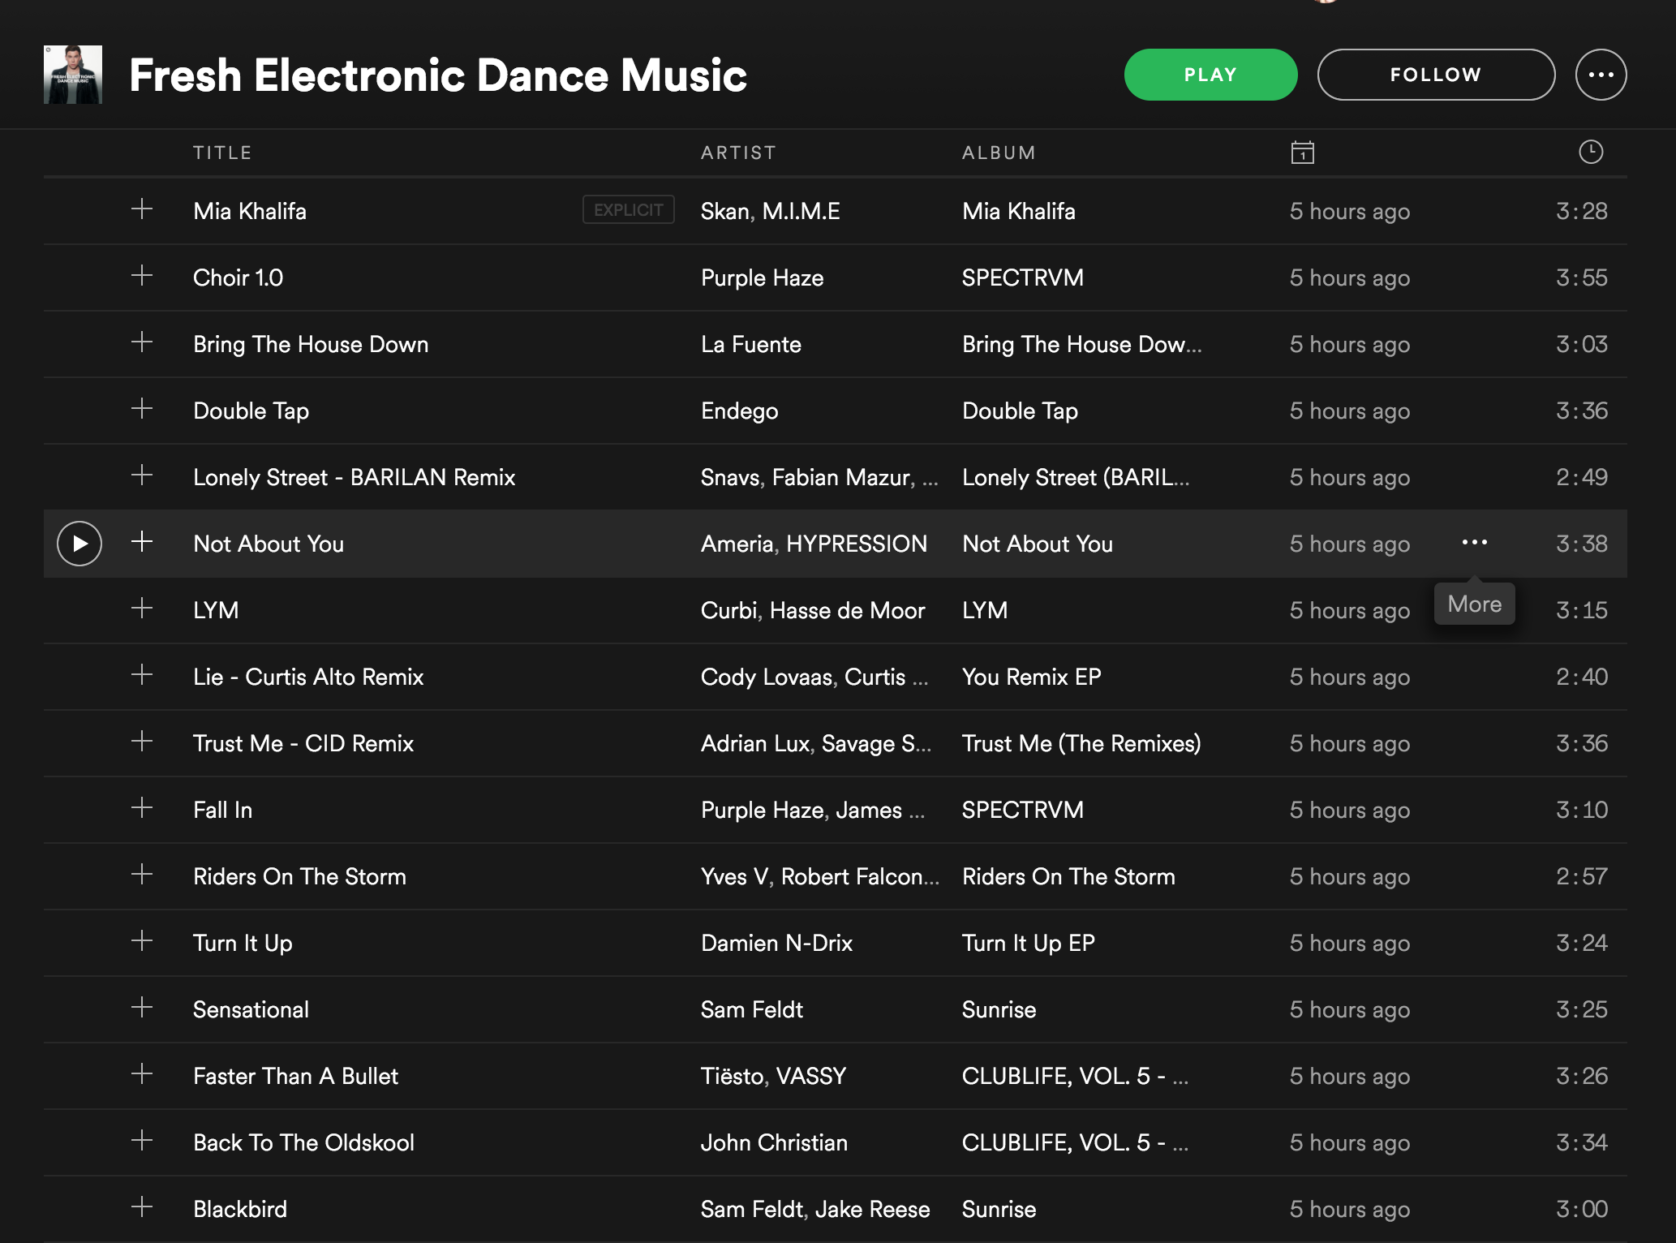Save Lonely Street BARILAN Remix to library

[142, 475]
